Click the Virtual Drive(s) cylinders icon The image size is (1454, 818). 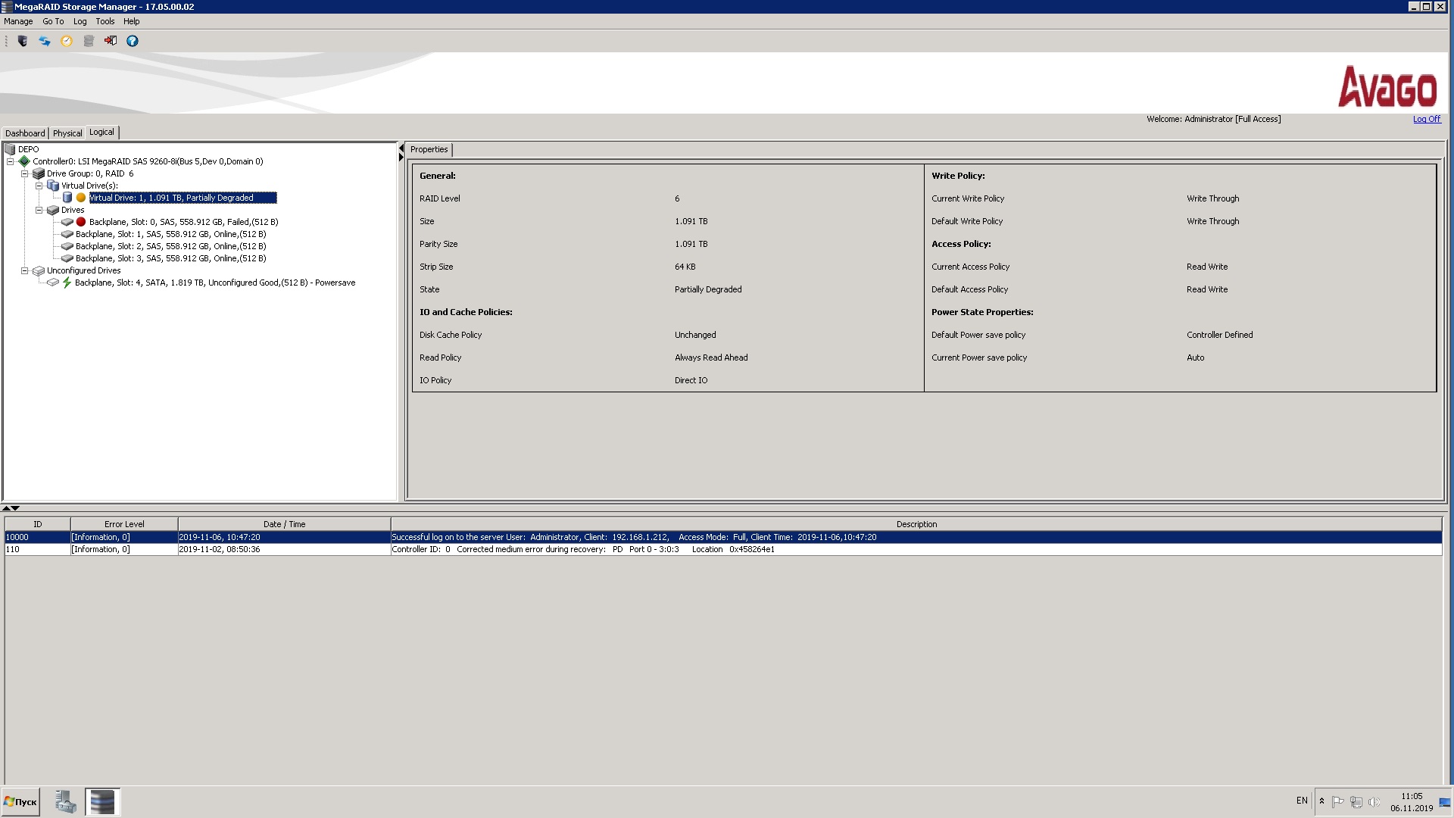tap(53, 186)
